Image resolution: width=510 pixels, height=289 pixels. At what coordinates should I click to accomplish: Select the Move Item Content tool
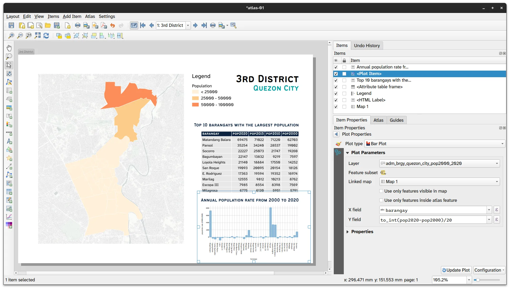point(9,74)
